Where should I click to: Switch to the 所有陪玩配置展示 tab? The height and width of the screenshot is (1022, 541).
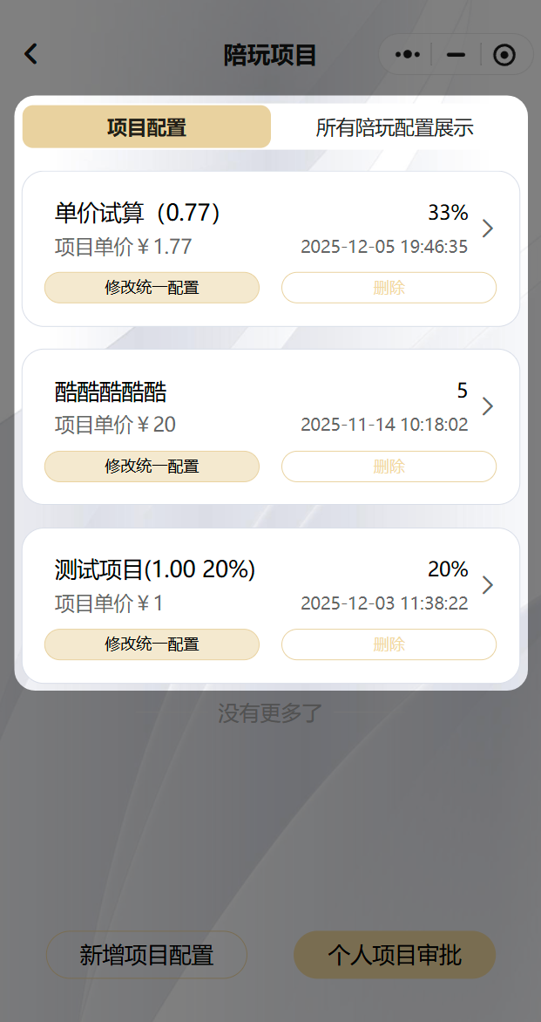click(x=395, y=126)
